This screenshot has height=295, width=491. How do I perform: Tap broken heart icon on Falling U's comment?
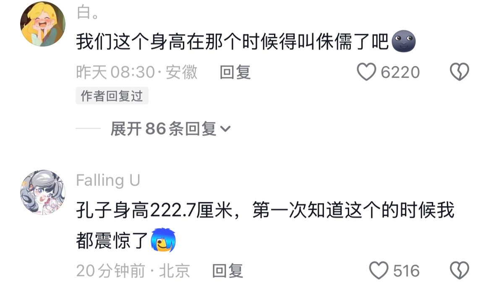coord(460,270)
